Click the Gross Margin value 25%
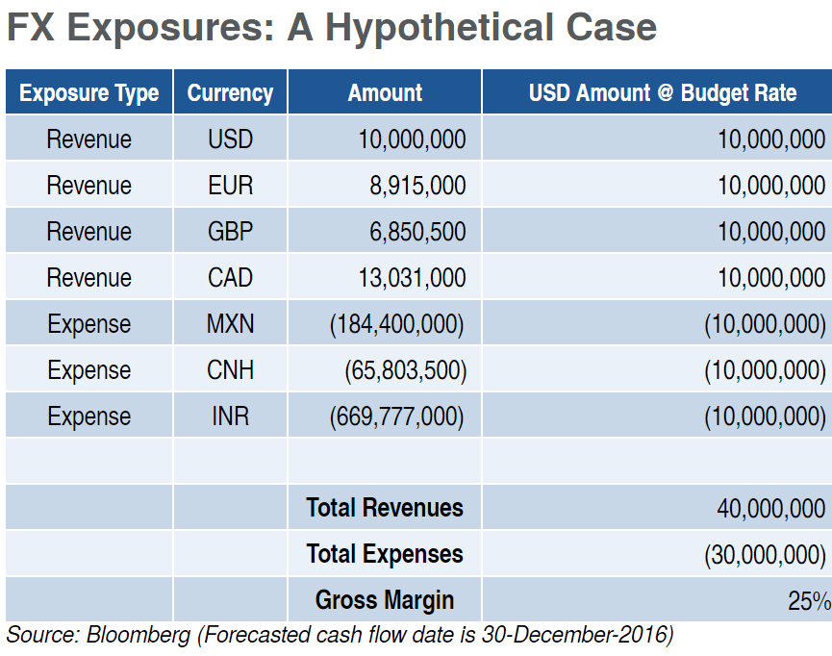 [x=808, y=601]
